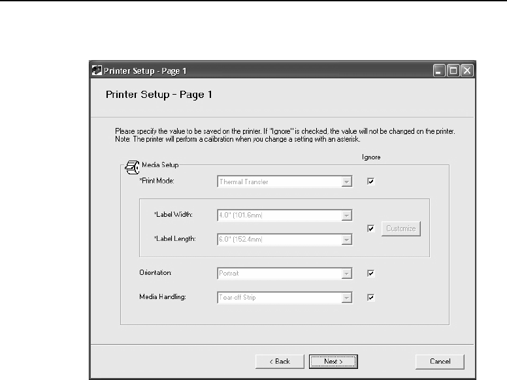Click the Printer Setup - Page 1 heading
Image resolution: width=507 pixels, height=380 pixels.
coord(159,95)
